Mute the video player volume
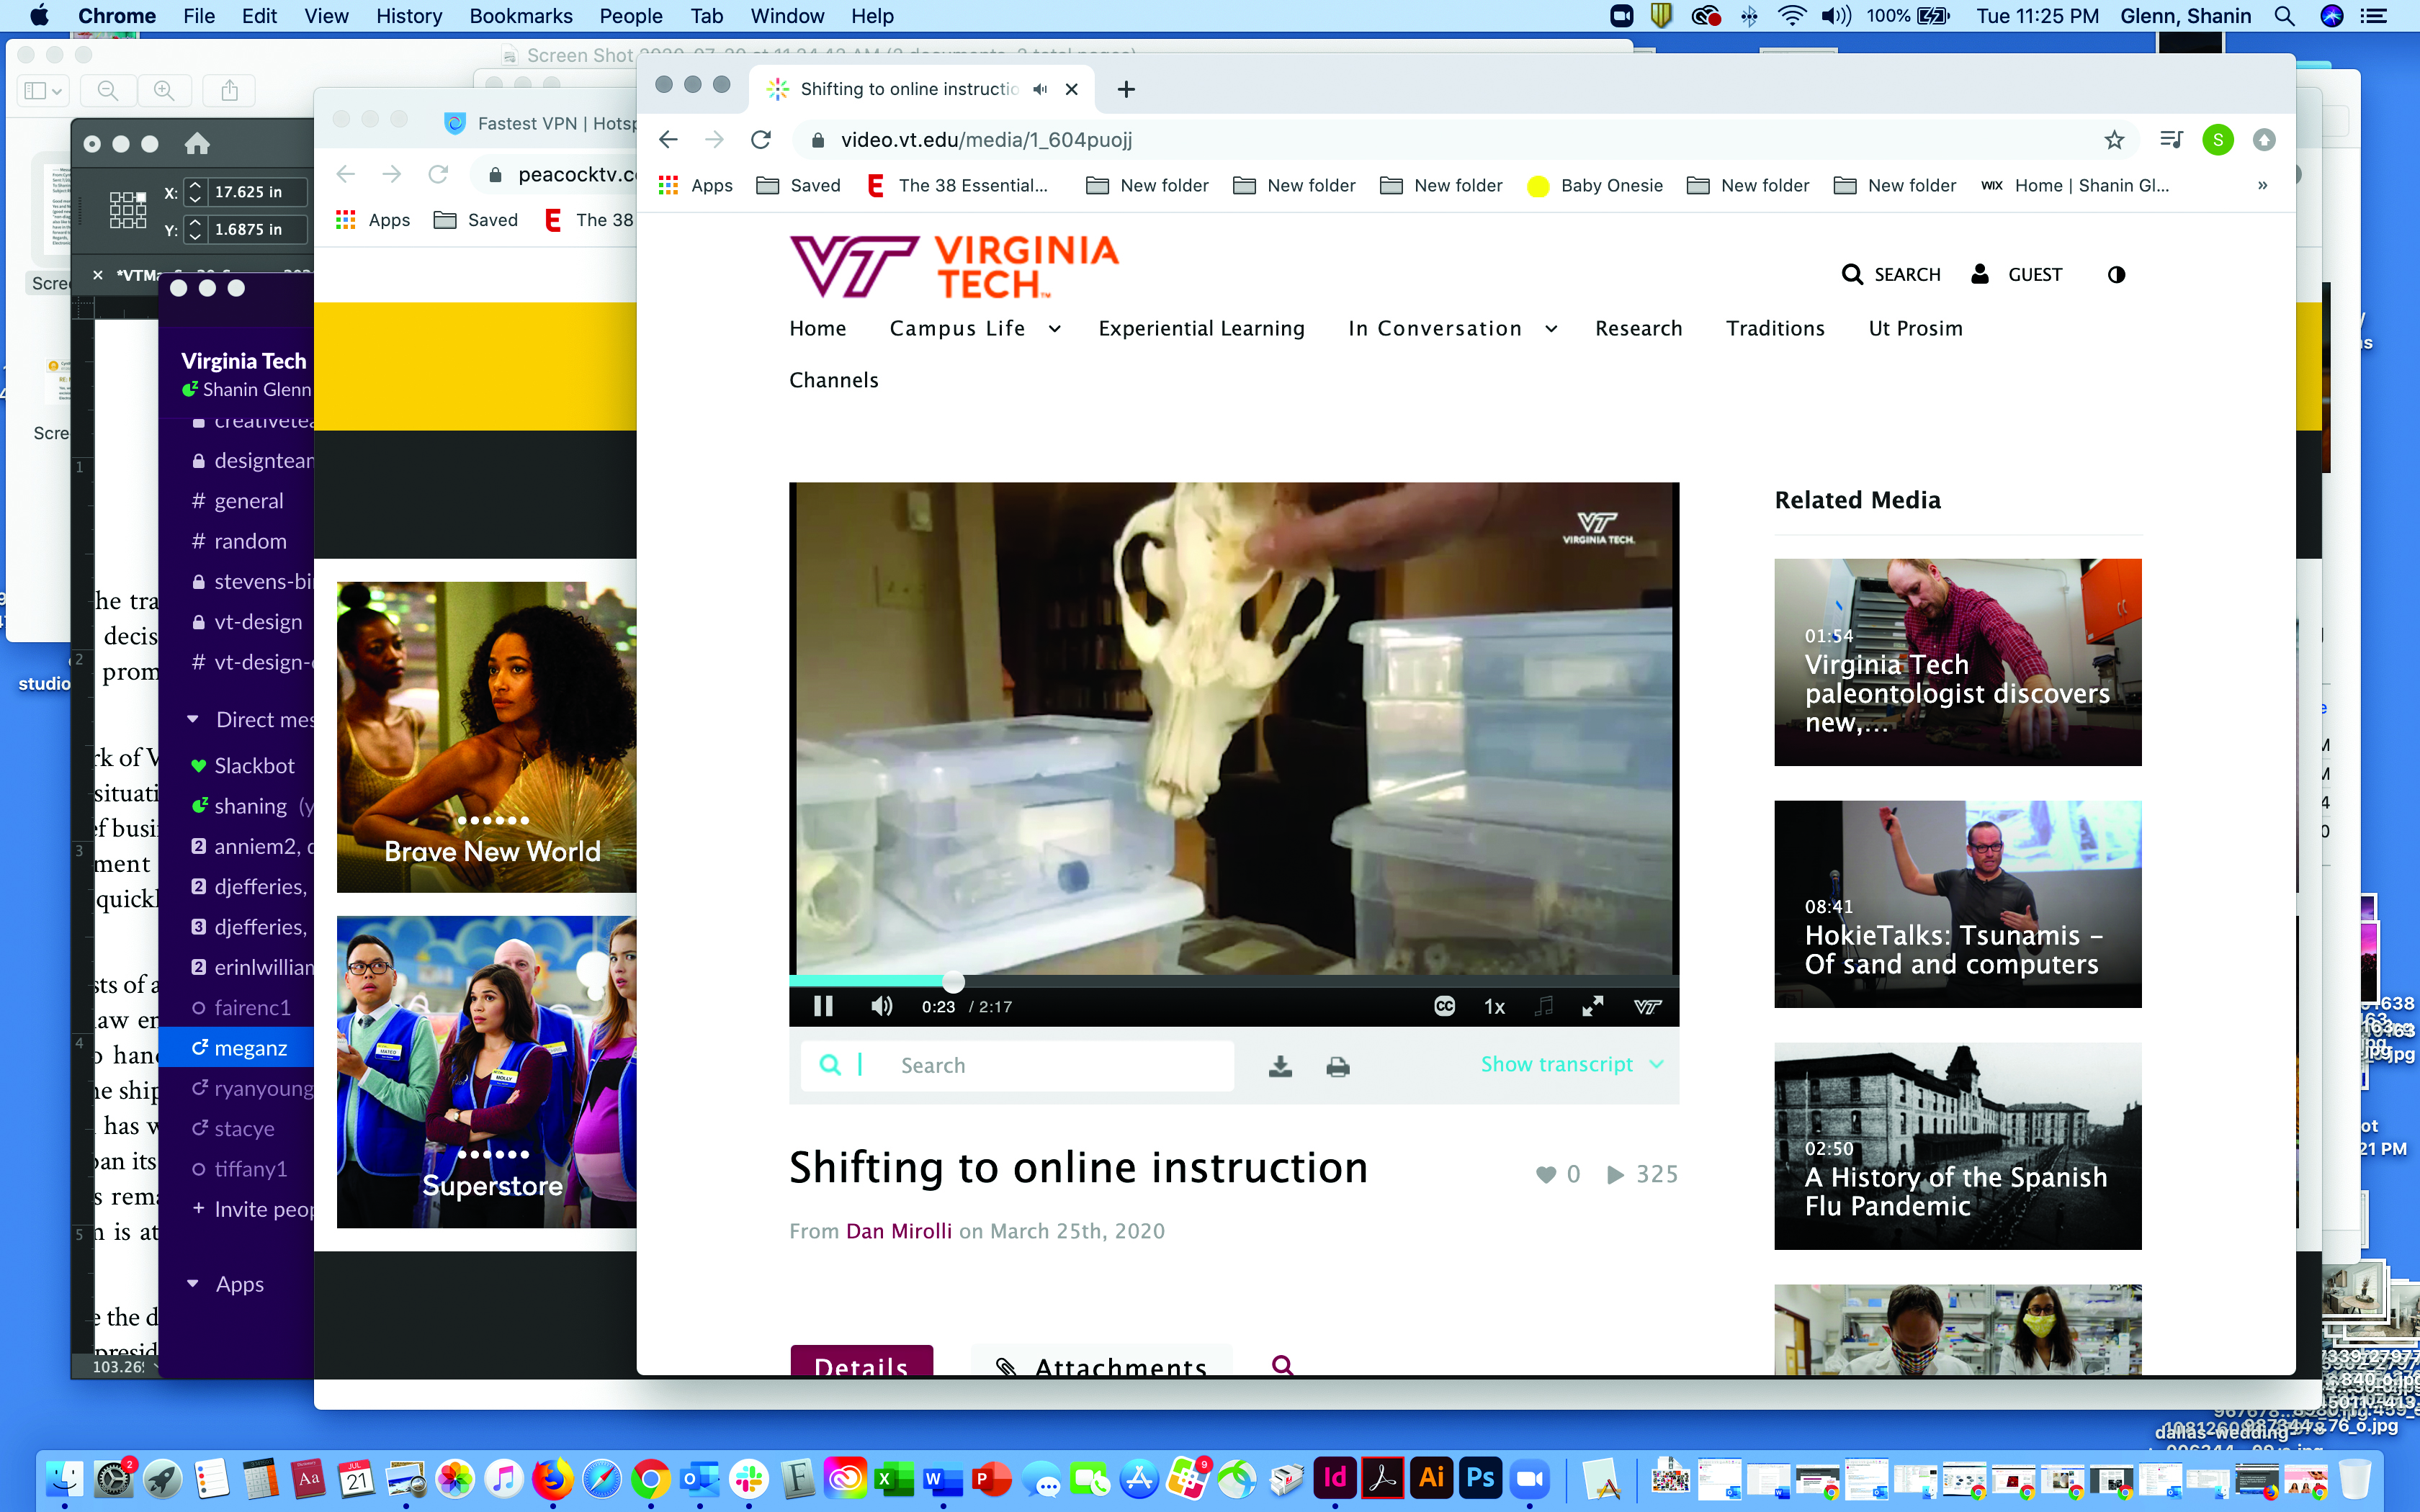 [x=881, y=1006]
